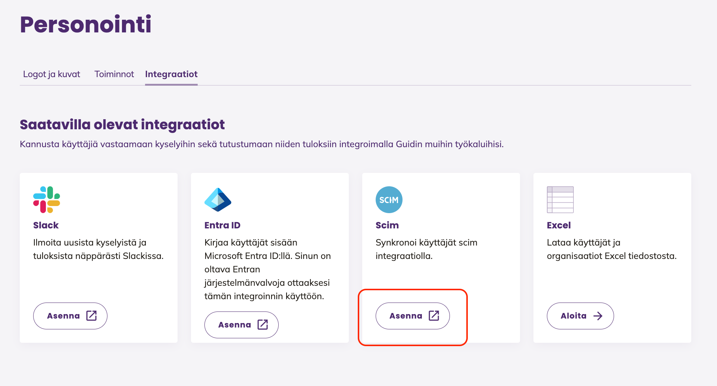The width and height of the screenshot is (717, 386).
Task: Click the Personointi page heading
Action: pos(86,24)
